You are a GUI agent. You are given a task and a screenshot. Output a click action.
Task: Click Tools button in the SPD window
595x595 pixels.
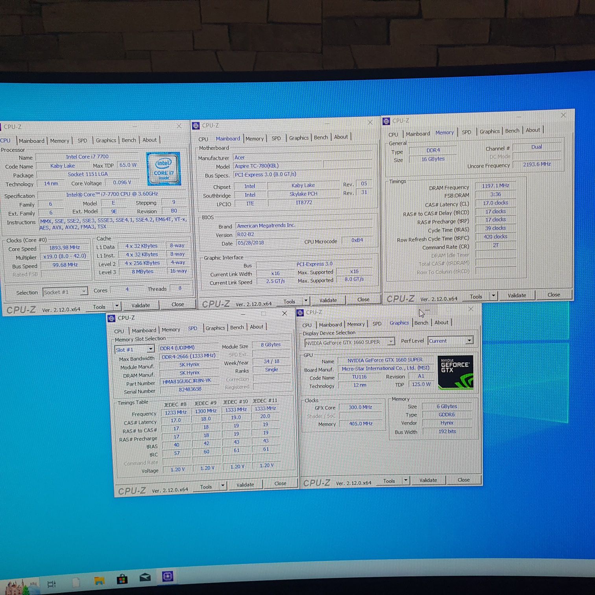[x=206, y=487]
